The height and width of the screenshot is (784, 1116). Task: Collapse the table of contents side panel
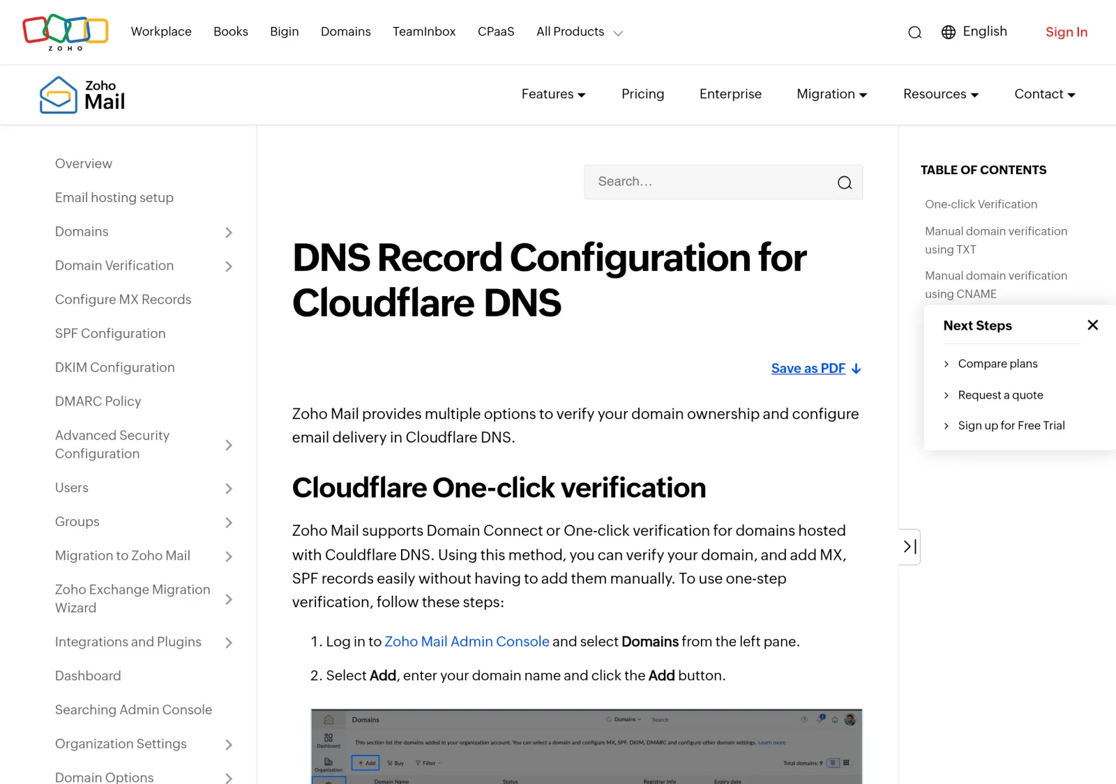pos(910,547)
